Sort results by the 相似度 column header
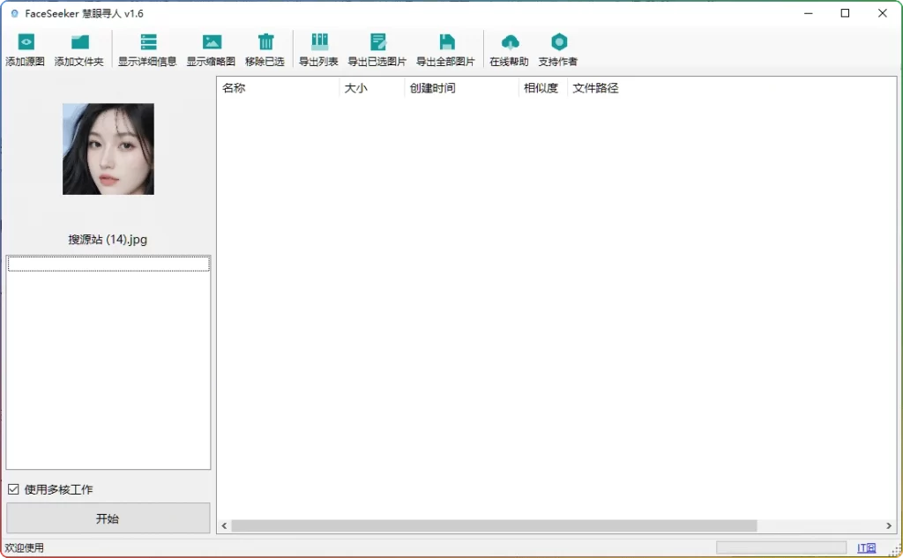903x558 pixels. pyautogui.click(x=541, y=87)
